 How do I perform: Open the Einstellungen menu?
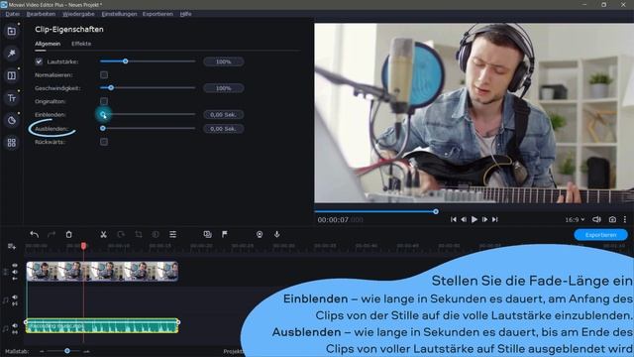click(x=119, y=14)
